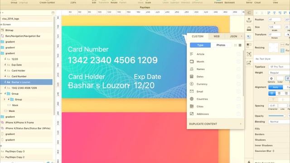The width and height of the screenshot is (290, 163).
Task: Open the Typeface SF Pro Text dropdown
Action: coord(279,67)
